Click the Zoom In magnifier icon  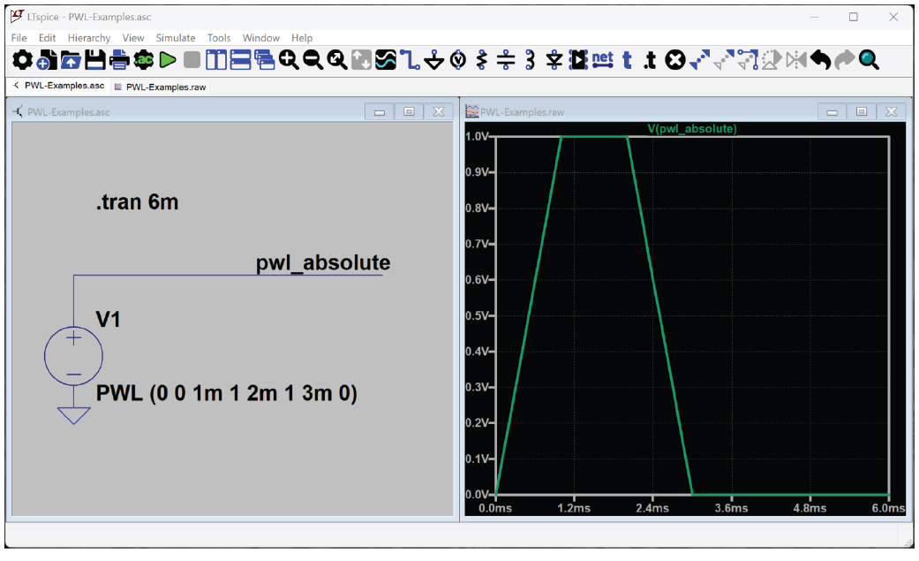pyautogui.click(x=289, y=60)
